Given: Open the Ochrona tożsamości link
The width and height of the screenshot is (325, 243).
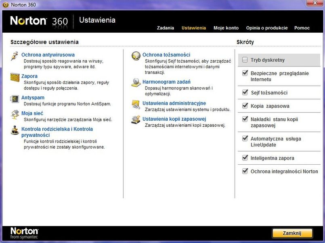Looking at the screenshot, I should point(166,54).
